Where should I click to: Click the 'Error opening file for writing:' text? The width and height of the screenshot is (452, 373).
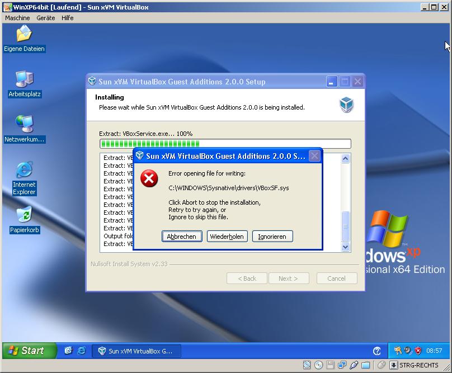pyautogui.click(x=207, y=173)
